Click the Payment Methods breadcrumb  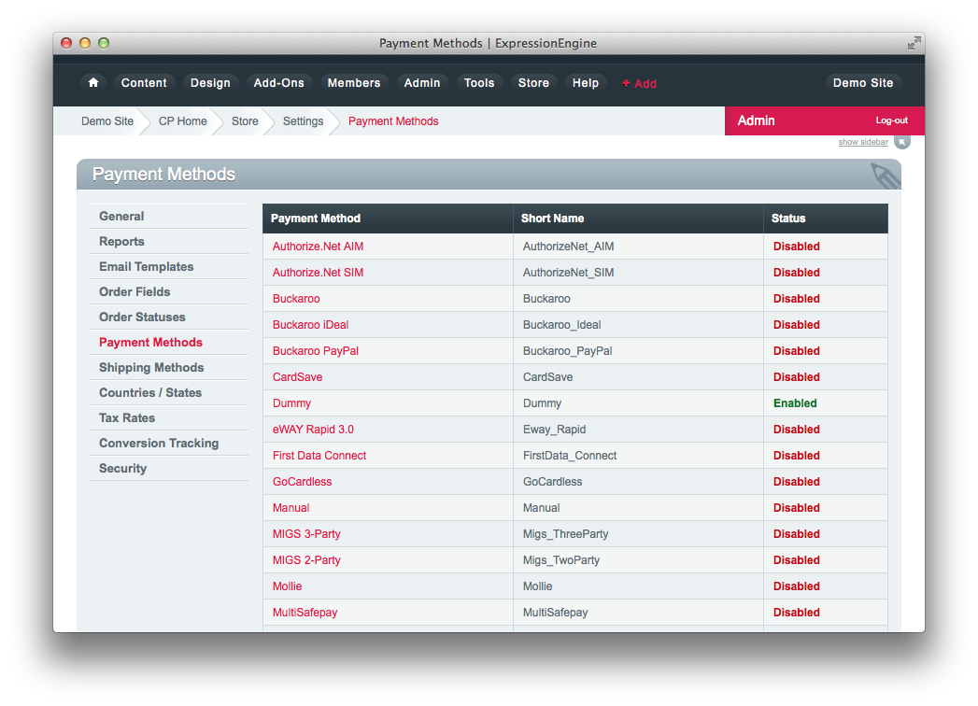point(393,121)
